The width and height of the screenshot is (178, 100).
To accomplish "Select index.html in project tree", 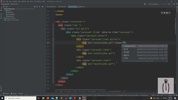I will 10,12.
